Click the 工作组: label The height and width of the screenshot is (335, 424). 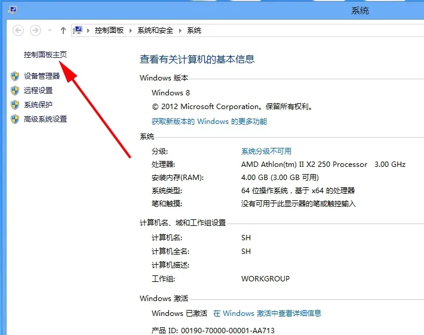pos(163,278)
